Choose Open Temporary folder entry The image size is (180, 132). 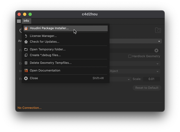(65, 49)
